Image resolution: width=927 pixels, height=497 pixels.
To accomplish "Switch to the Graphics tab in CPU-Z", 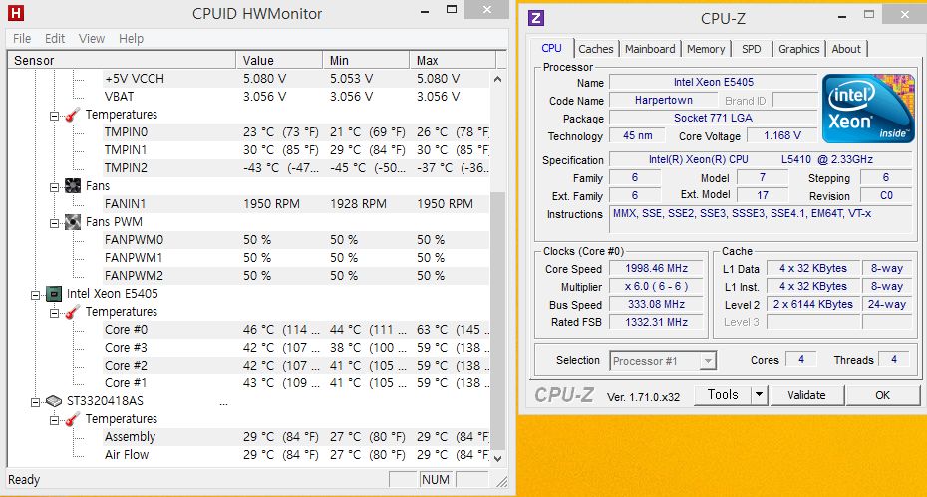I will pyautogui.click(x=798, y=49).
